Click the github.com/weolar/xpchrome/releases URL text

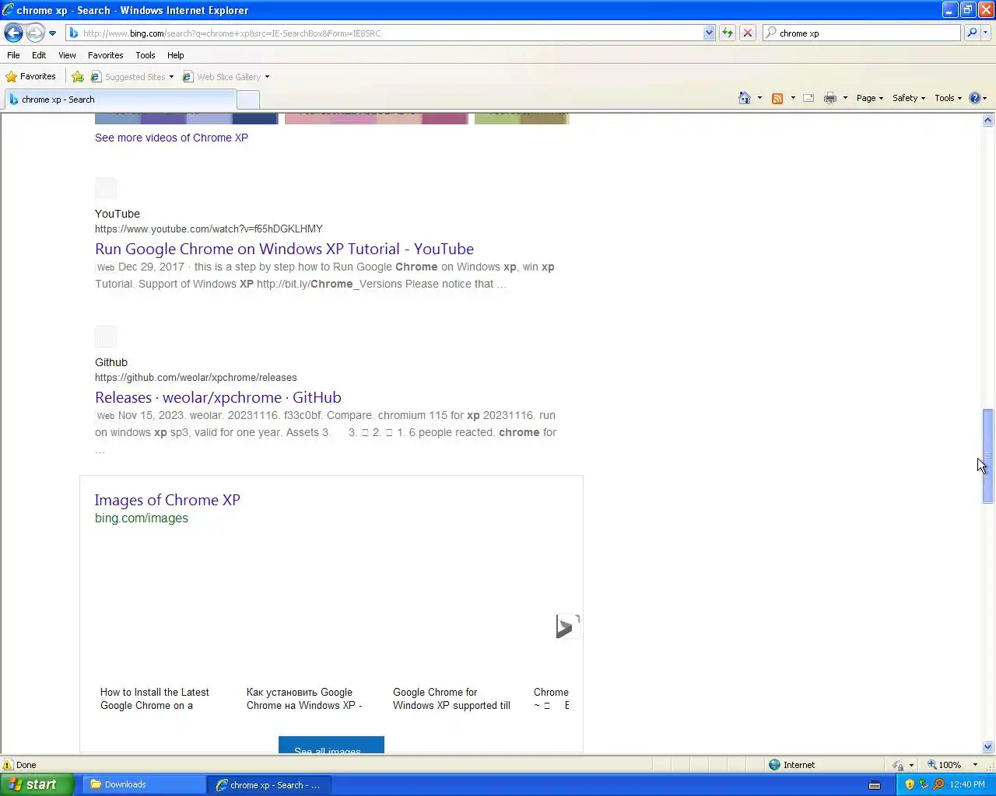[196, 377]
